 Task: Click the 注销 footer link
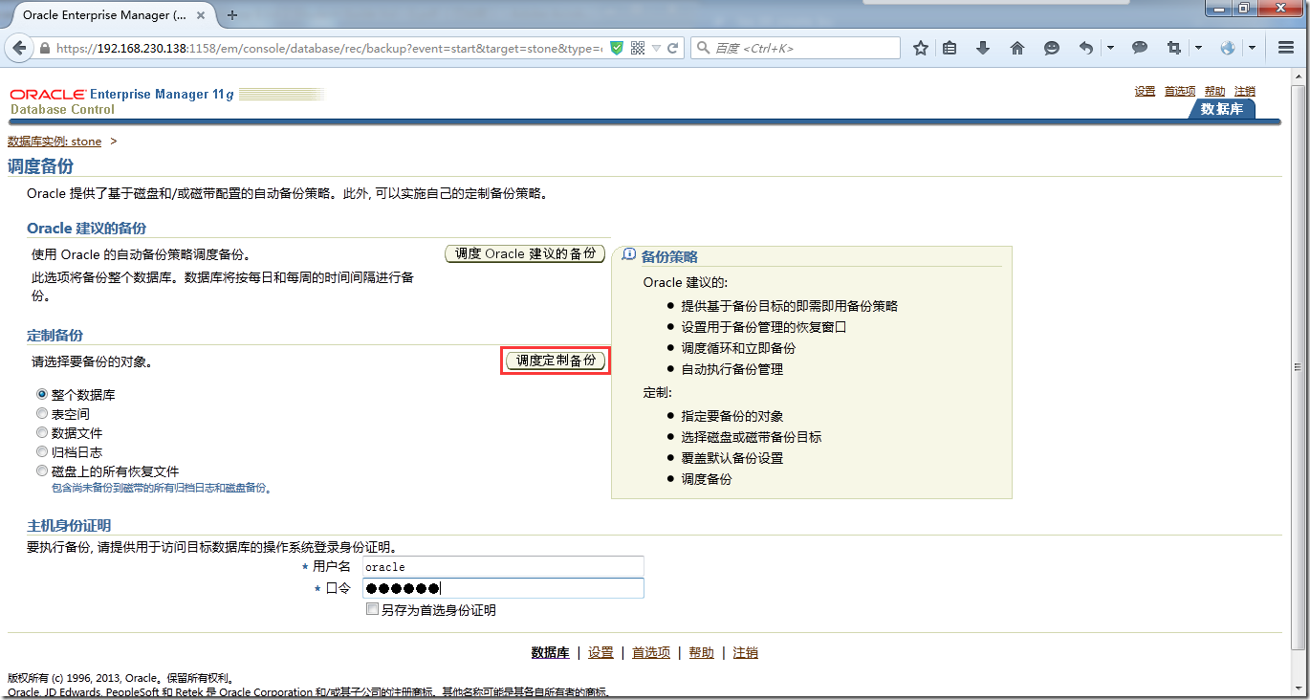[x=746, y=652]
